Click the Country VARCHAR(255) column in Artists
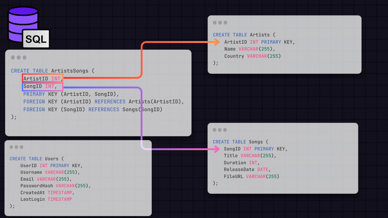Screen dimensions: 388x218 (x=252, y=56)
